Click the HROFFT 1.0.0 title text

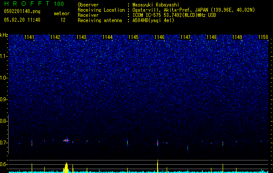[x=34, y=3]
